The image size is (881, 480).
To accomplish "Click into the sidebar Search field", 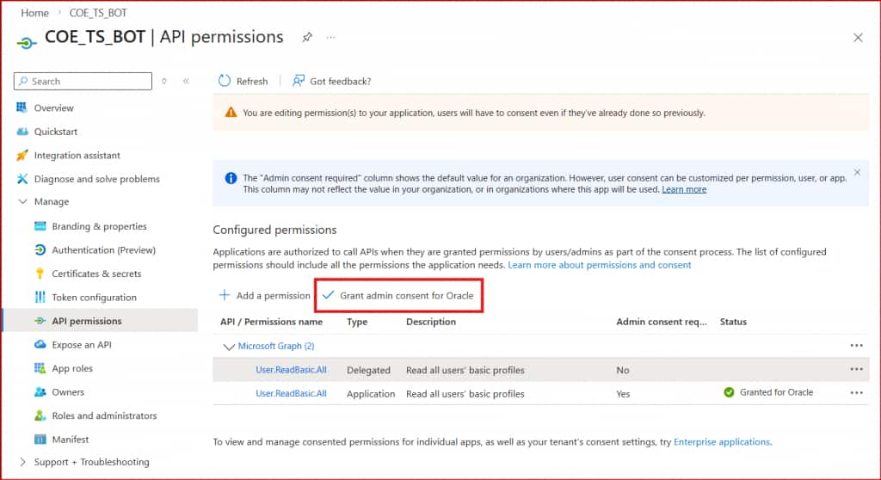I will (86, 81).
